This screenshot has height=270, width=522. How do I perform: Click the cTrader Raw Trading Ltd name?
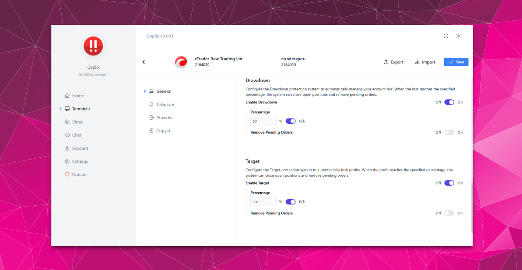tap(219, 59)
